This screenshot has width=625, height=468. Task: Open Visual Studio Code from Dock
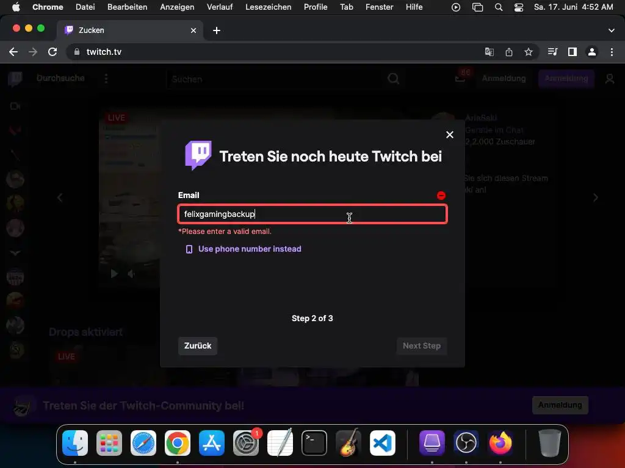point(383,443)
